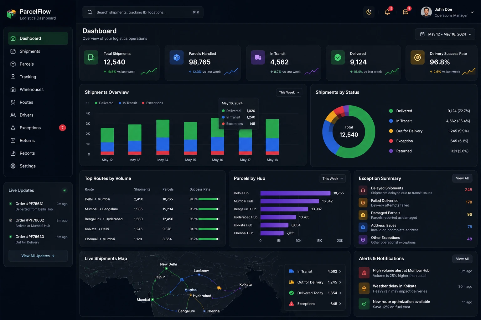Screen dimensions: 481x320
Task: Expand John Doe account menu chevron
Action: (x=472, y=12)
